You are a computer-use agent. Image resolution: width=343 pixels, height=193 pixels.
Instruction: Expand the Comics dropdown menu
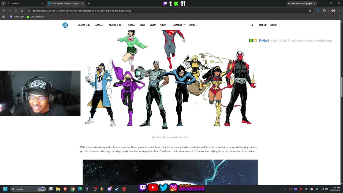tap(99, 25)
